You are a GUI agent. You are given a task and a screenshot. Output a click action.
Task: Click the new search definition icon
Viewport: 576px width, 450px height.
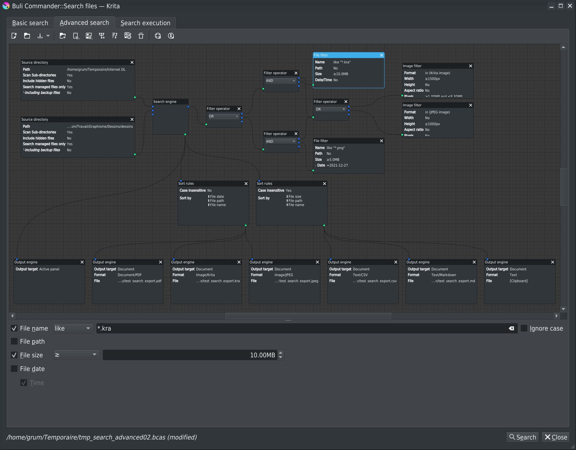pos(14,36)
